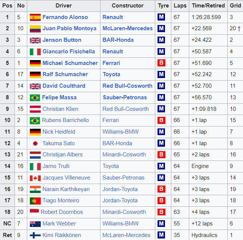Click Michelin tyre icon in Mark Webber row
Viewport: 243px width, 240px height.
(161, 223)
